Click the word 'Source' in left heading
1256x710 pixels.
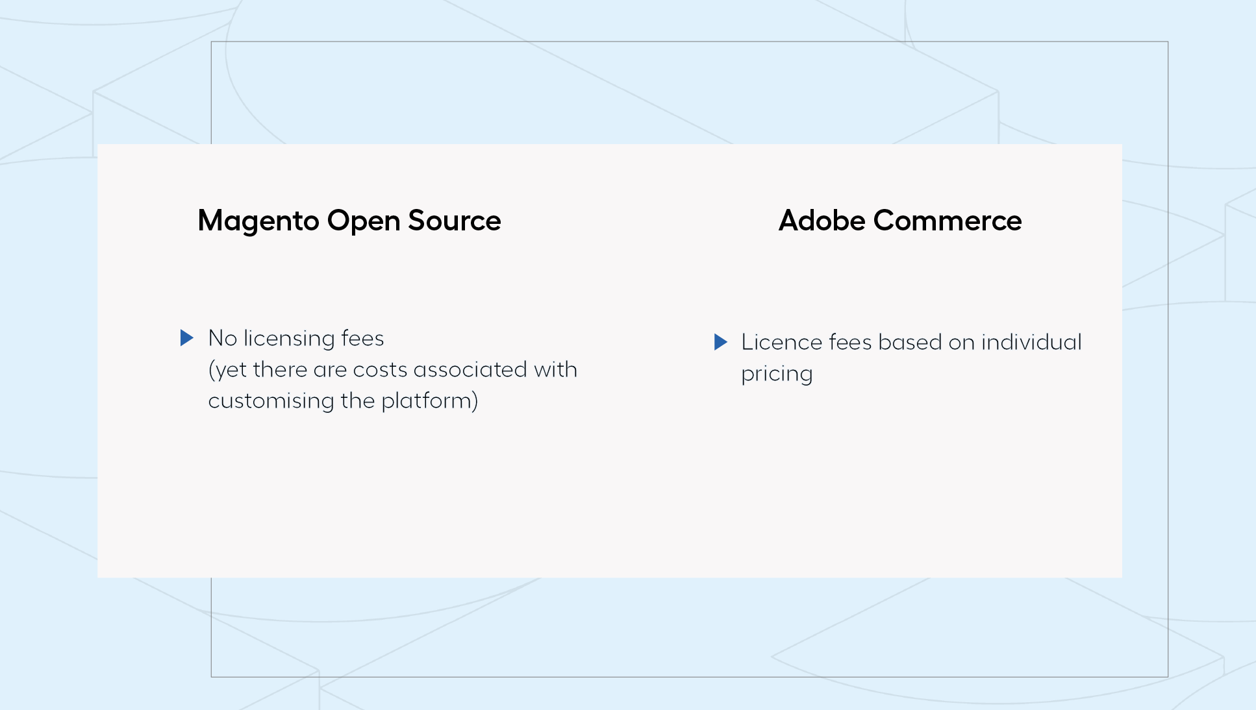[x=455, y=221]
